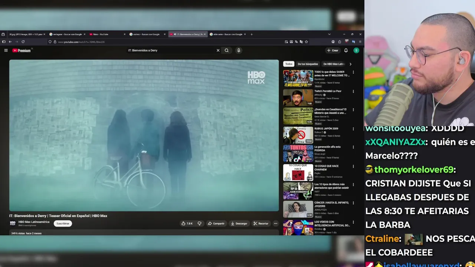475x267 pixels.
Task: Click video title IT: Bienvenidos a Derry Teaser
Action: click(58, 216)
